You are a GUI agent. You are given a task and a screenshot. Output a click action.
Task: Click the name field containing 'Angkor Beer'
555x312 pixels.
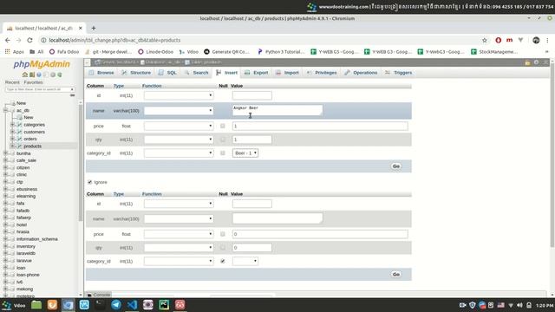tap(277, 110)
